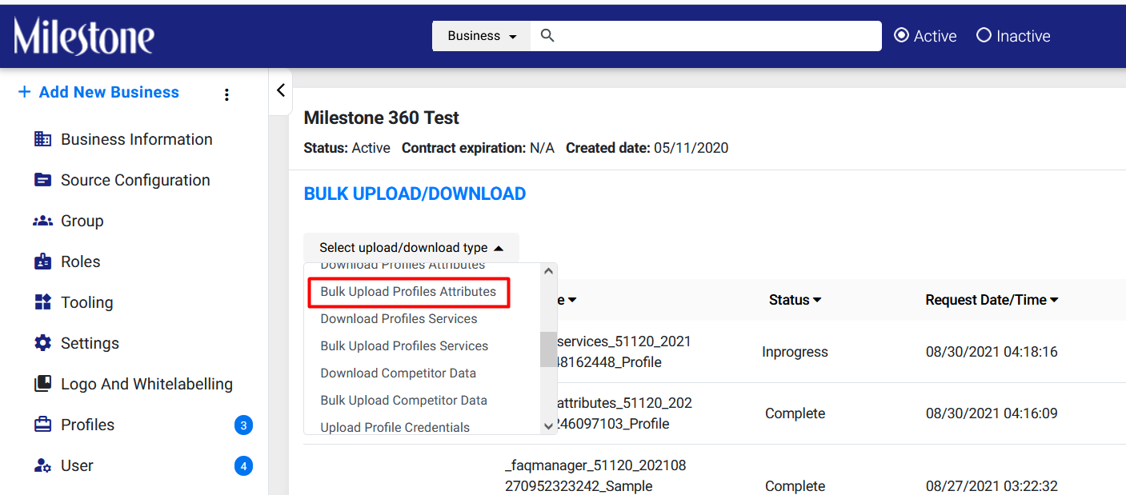Sort by the Request Date/Time column arrow

pyautogui.click(x=1054, y=300)
